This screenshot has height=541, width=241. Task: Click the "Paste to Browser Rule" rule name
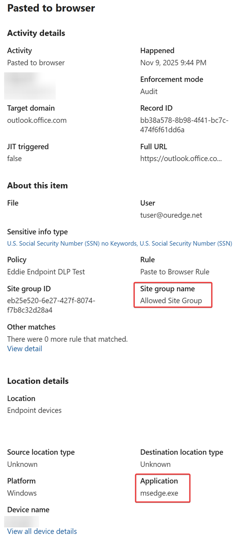[175, 272]
